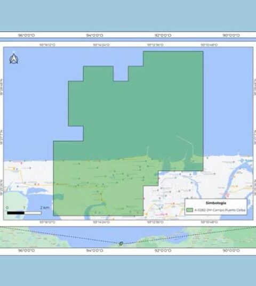Click the black segment of the scale bar

point(15,213)
